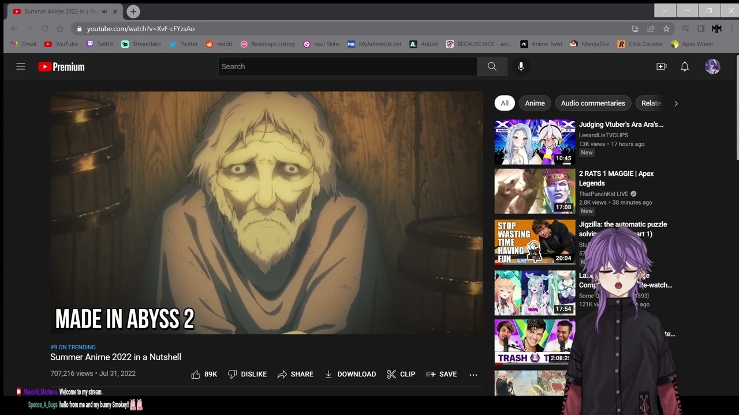Select the Anime filter chip
The height and width of the screenshot is (415, 739).
click(535, 103)
